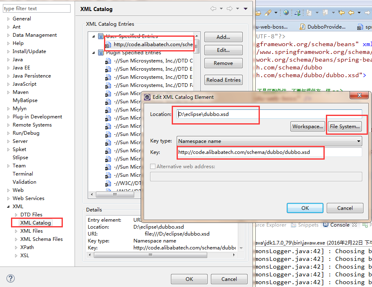Click the File System... button
Screen dimensions: 372x287
[x=345, y=126]
